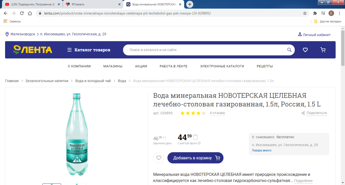The height and width of the screenshot is (185, 345).
Task: Click Добавить в корзину button
Action: [195, 158]
